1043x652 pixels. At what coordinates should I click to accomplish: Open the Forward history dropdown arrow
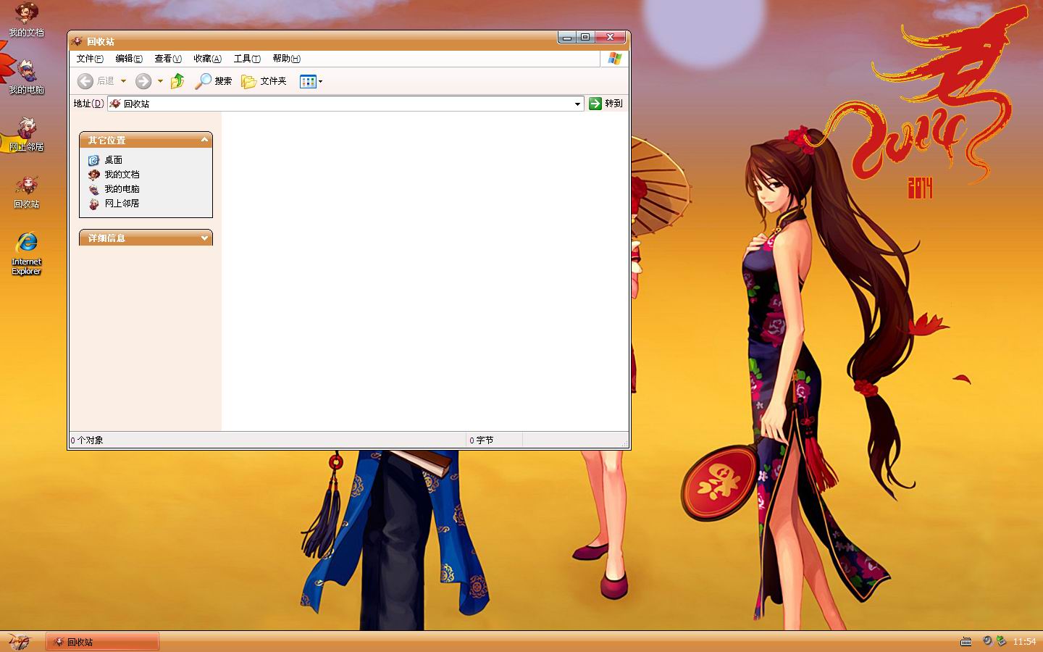point(160,81)
